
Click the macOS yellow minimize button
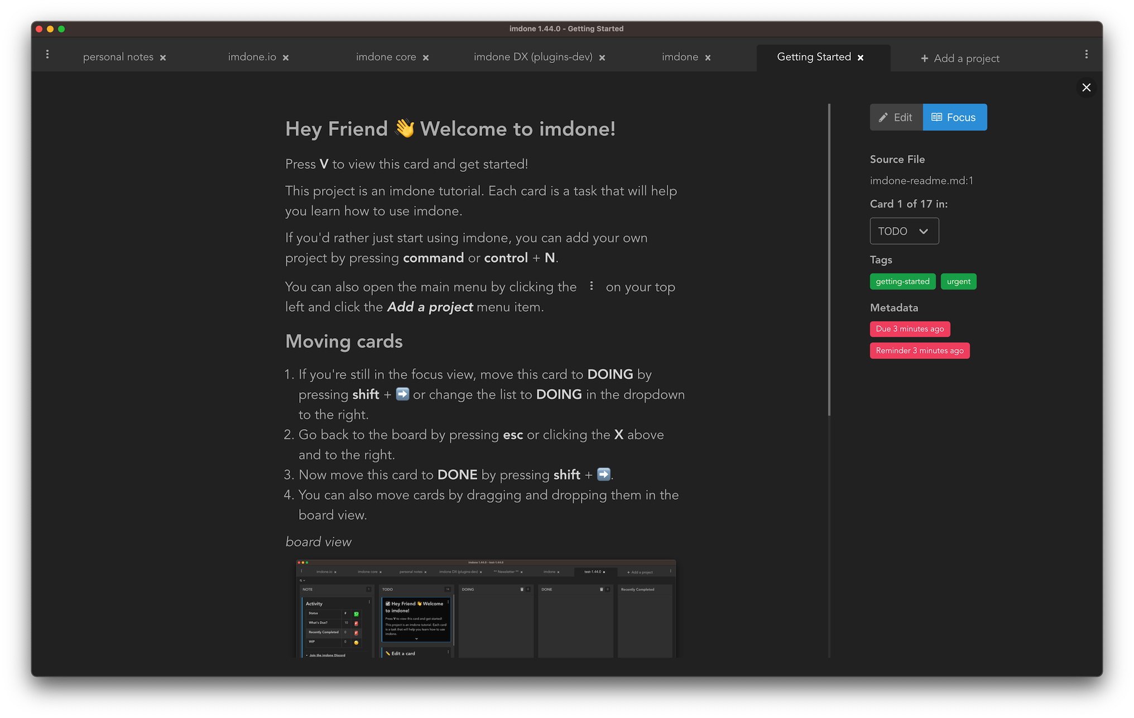point(50,29)
